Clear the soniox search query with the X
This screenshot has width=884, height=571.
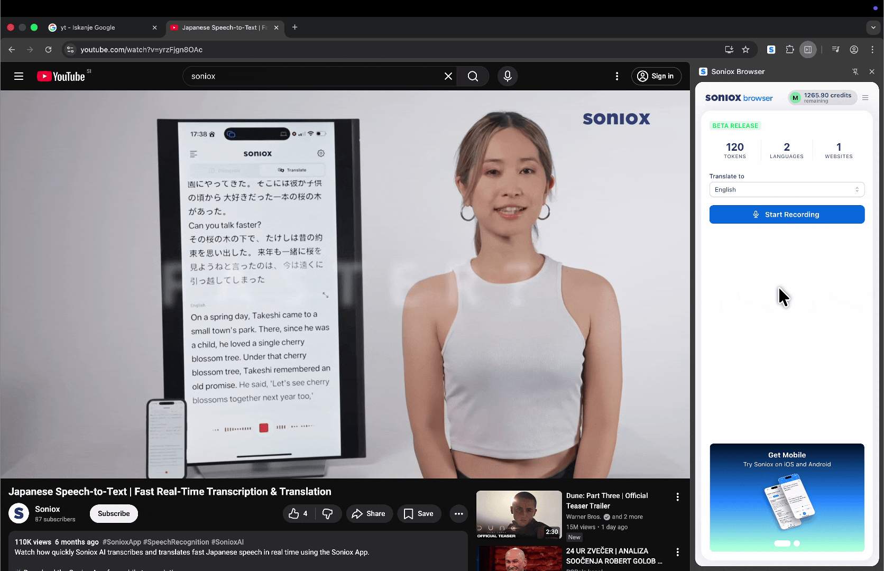448,76
